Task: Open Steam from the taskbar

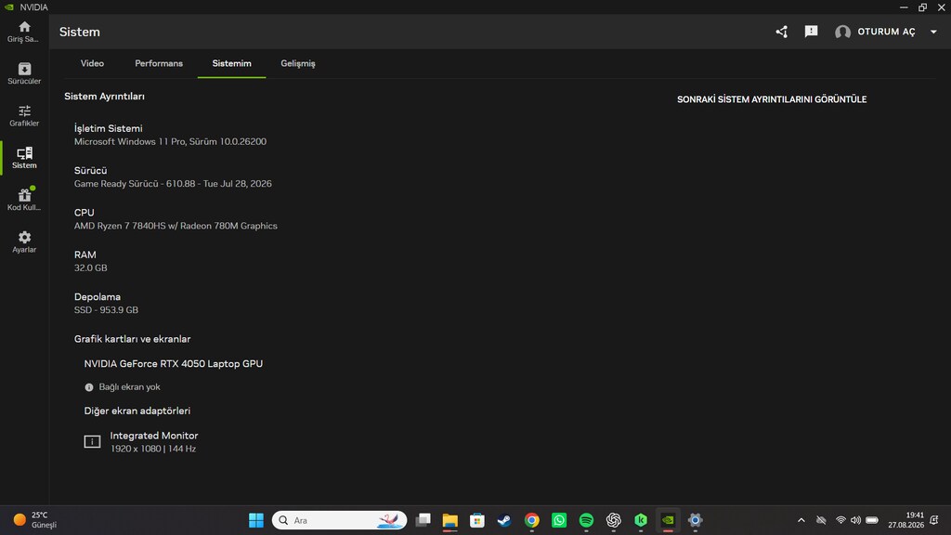Action: click(504, 520)
